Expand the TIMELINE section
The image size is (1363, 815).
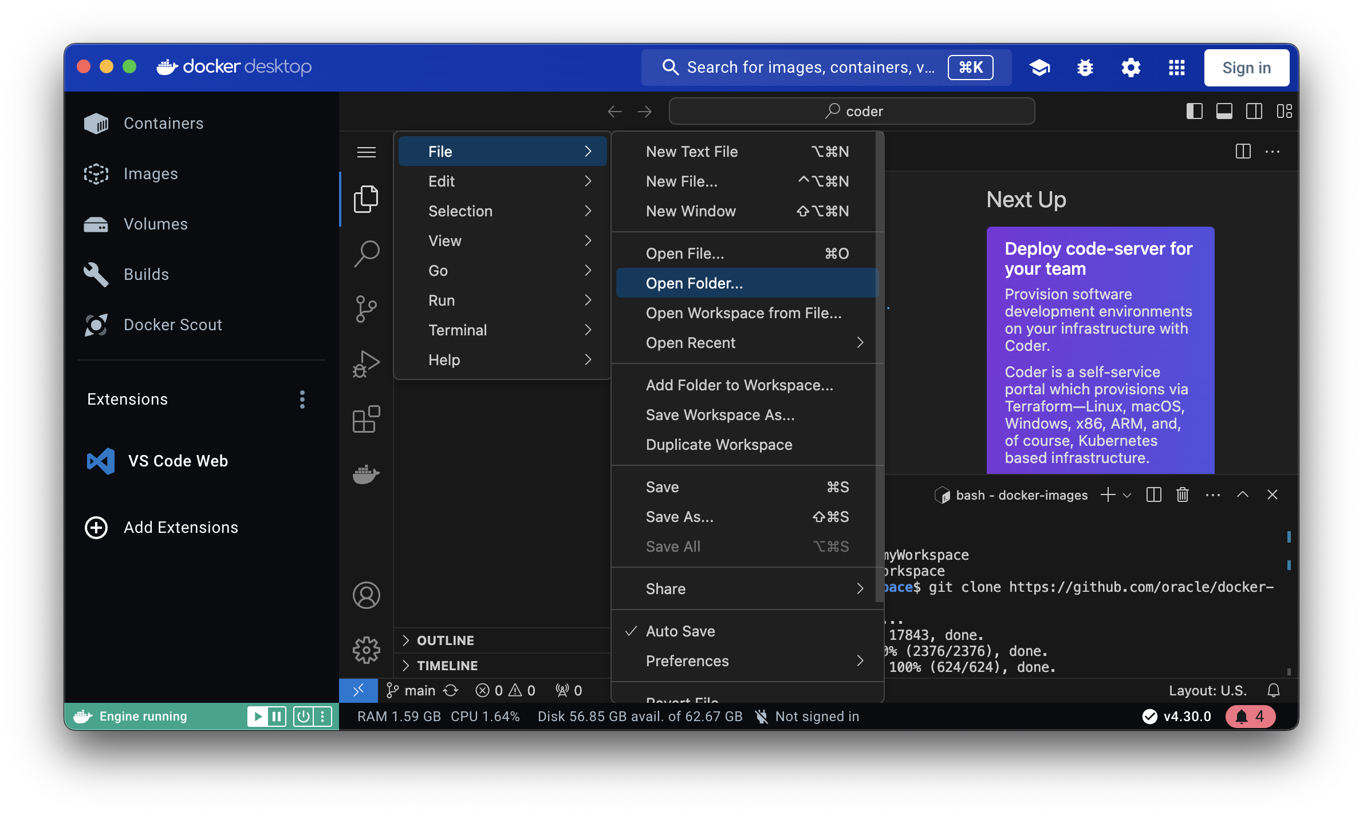point(447,666)
